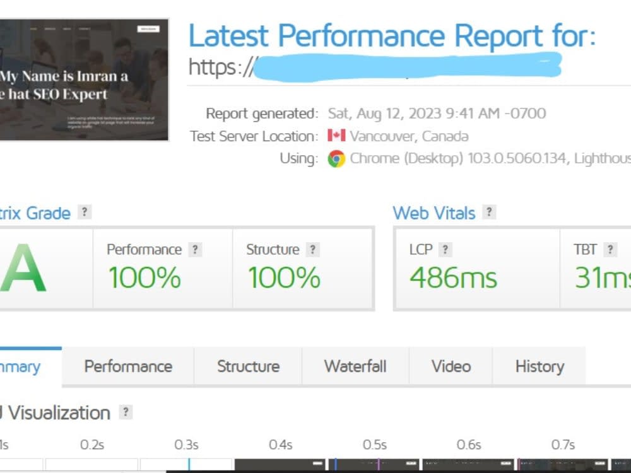
Task: Click the 100% Performance score
Action: pos(144,277)
